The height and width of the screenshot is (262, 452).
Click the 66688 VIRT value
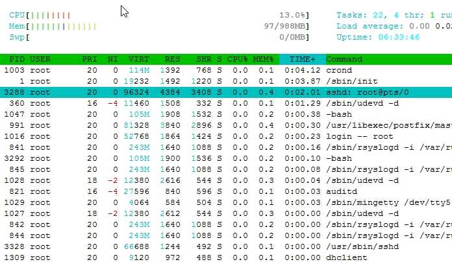pyautogui.click(x=136, y=246)
